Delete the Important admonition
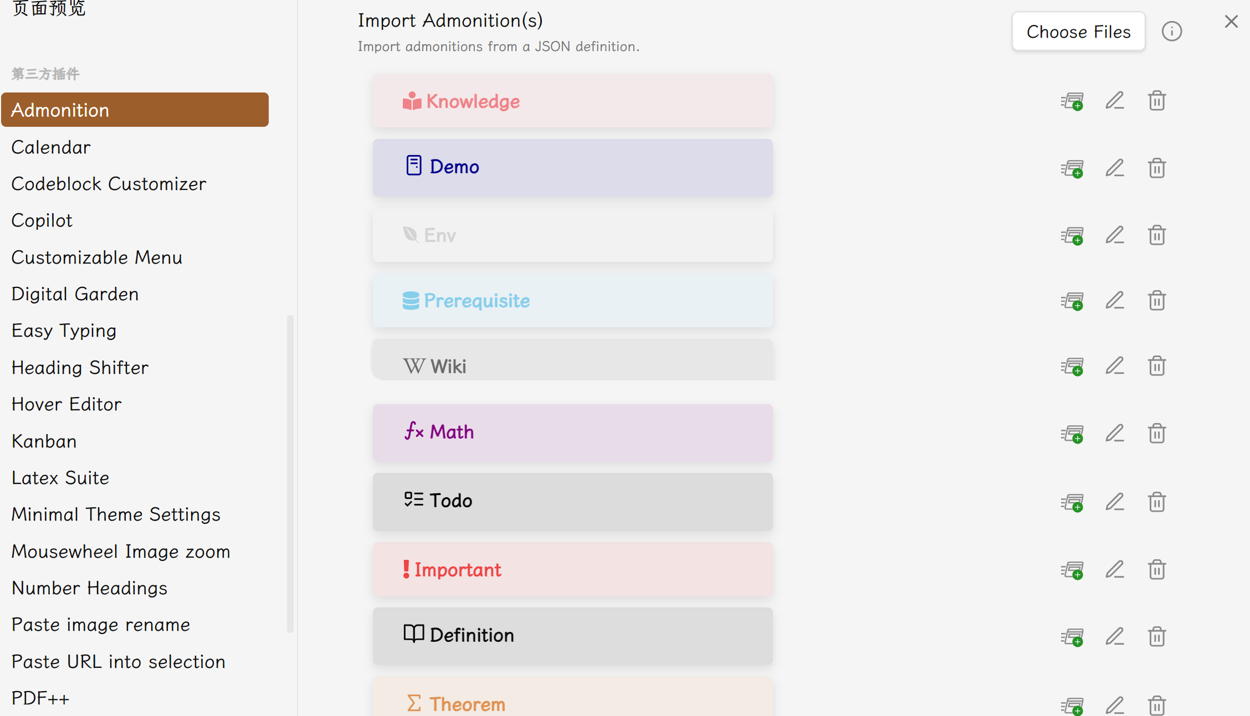The height and width of the screenshot is (716, 1250). click(1157, 569)
